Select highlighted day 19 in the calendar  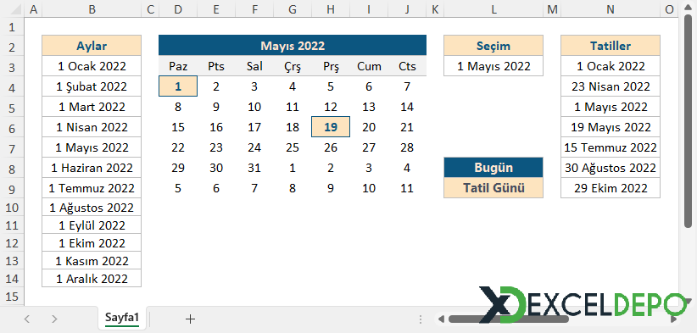(331, 127)
